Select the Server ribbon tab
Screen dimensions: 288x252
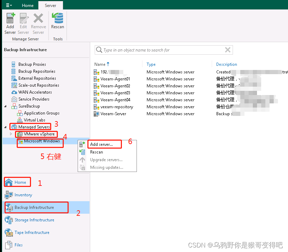click(x=50, y=6)
